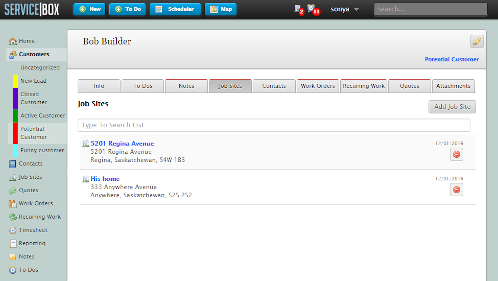The image size is (498, 281).
Task: Open Contacts in the sidebar
Action: click(x=26, y=164)
